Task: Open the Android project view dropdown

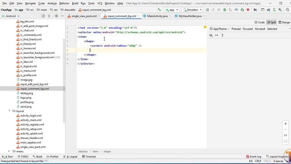Action: click(10, 16)
